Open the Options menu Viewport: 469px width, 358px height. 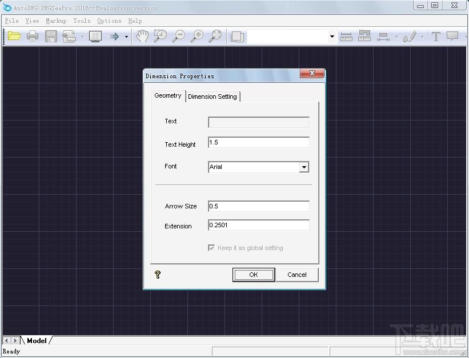pos(109,21)
